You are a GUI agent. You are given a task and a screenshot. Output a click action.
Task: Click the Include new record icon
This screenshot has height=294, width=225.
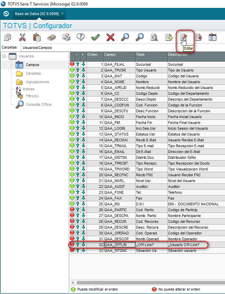coord(169,37)
